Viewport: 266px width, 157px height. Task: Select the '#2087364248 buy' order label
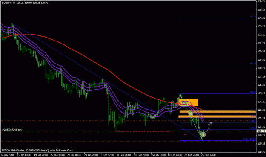[12, 130]
